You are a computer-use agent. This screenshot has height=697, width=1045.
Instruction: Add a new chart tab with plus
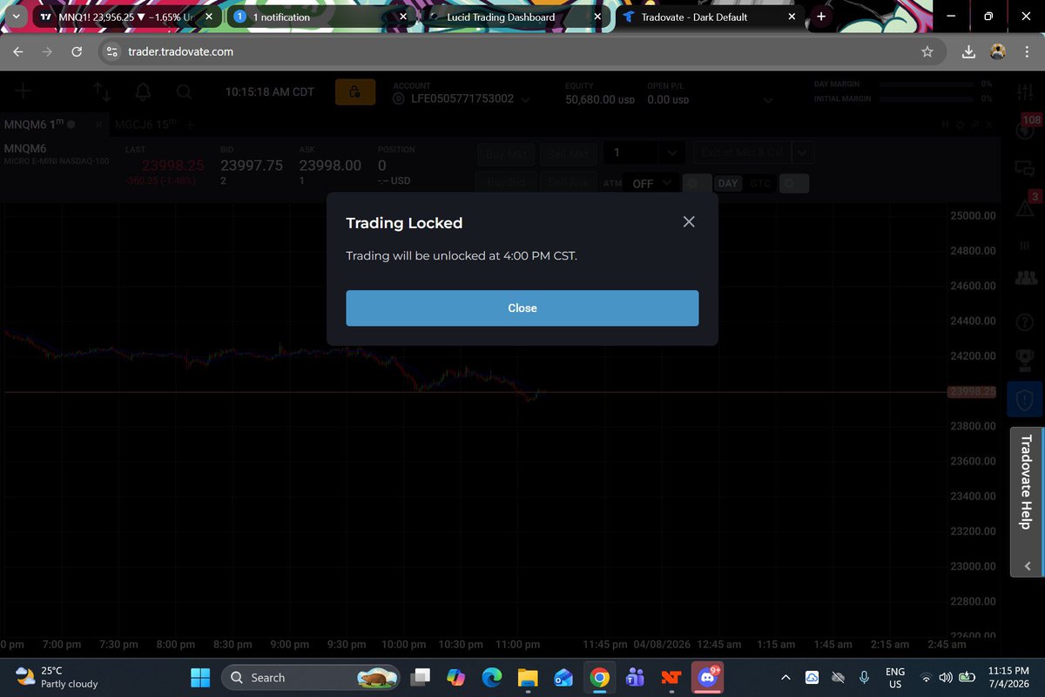188,125
